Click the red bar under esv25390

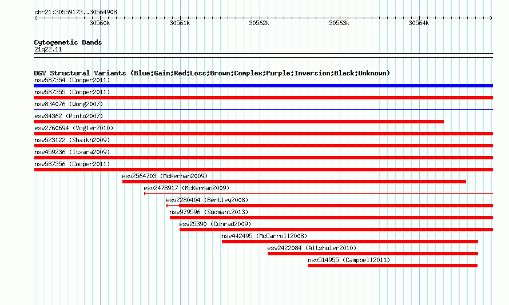click(x=336, y=230)
